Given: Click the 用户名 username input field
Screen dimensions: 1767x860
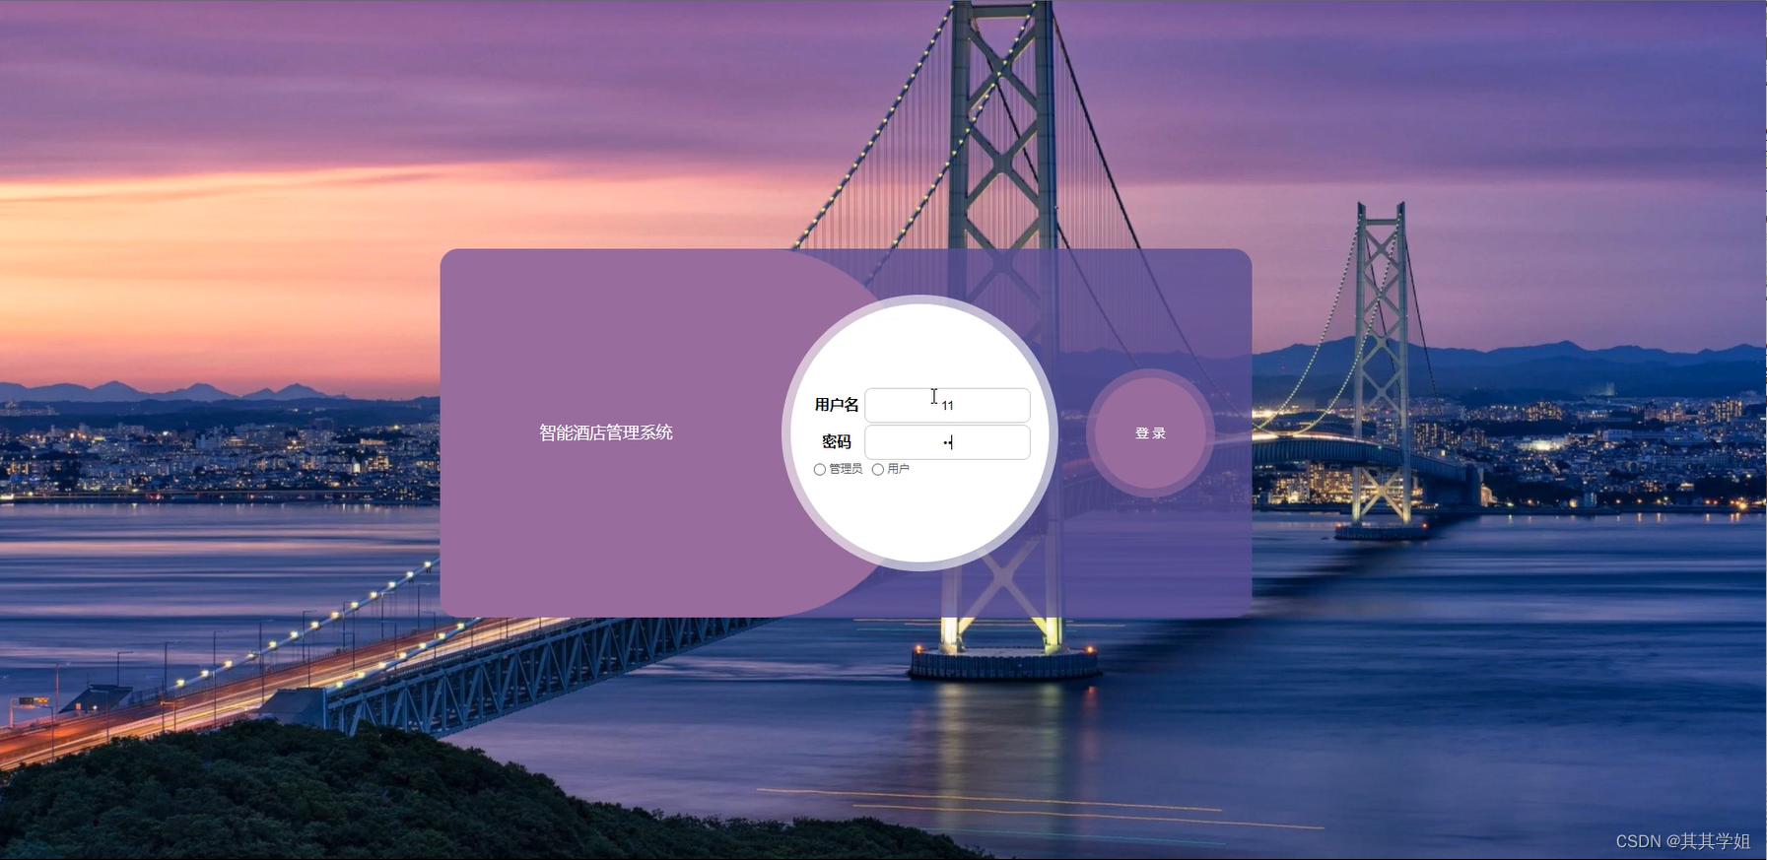Looking at the screenshot, I should coord(947,405).
